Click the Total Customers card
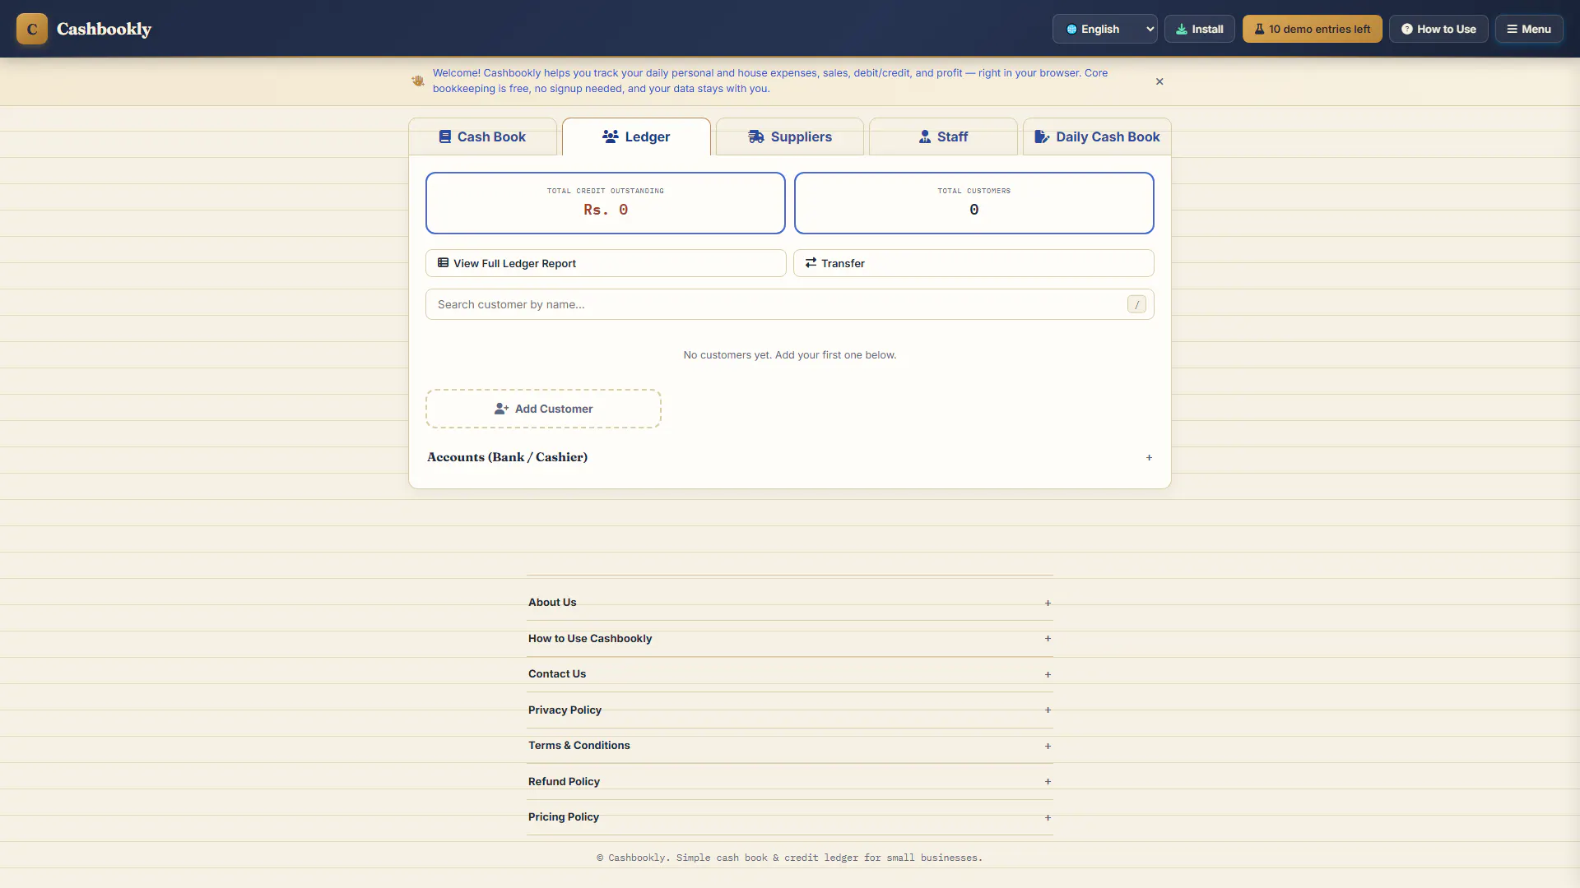The image size is (1580, 888). [974, 203]
